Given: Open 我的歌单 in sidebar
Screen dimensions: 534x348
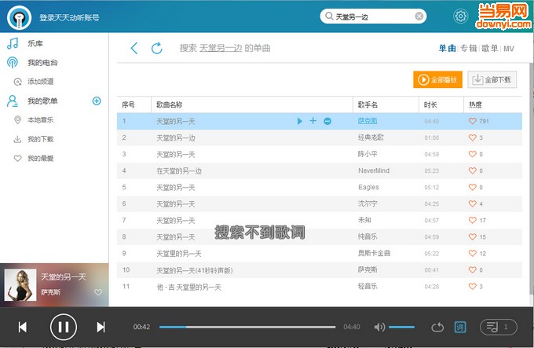Looking at the screenshot, I should click(x=42, y=101).
